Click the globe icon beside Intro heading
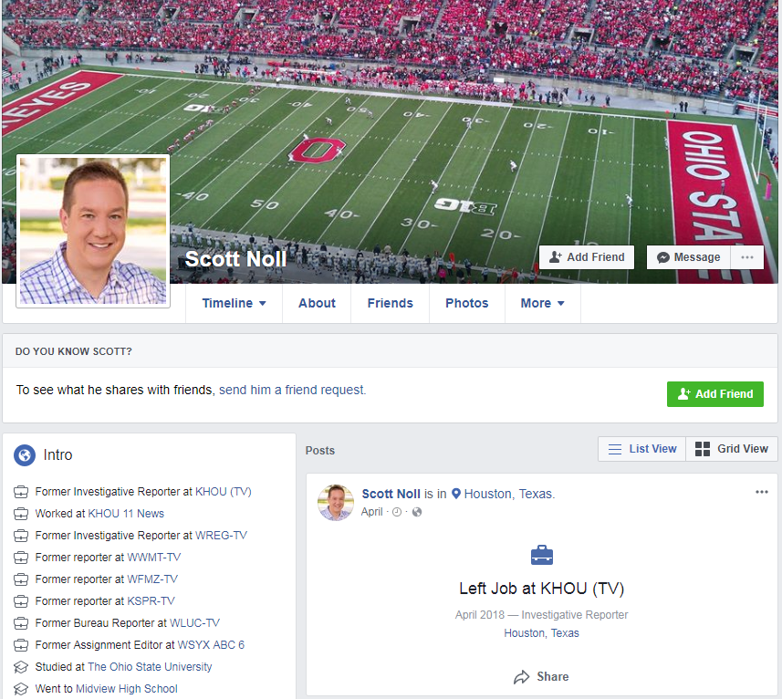Screen dimensions: 782x699 [22, 454]
